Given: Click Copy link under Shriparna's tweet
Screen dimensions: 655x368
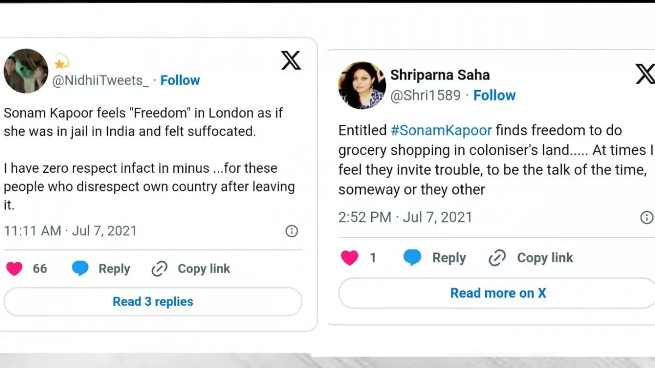Looking at the screenshot, I should (544, 257).
